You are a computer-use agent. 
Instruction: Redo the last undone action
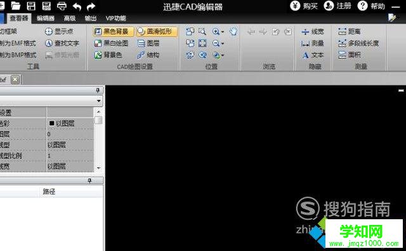(x=91, y=6)
